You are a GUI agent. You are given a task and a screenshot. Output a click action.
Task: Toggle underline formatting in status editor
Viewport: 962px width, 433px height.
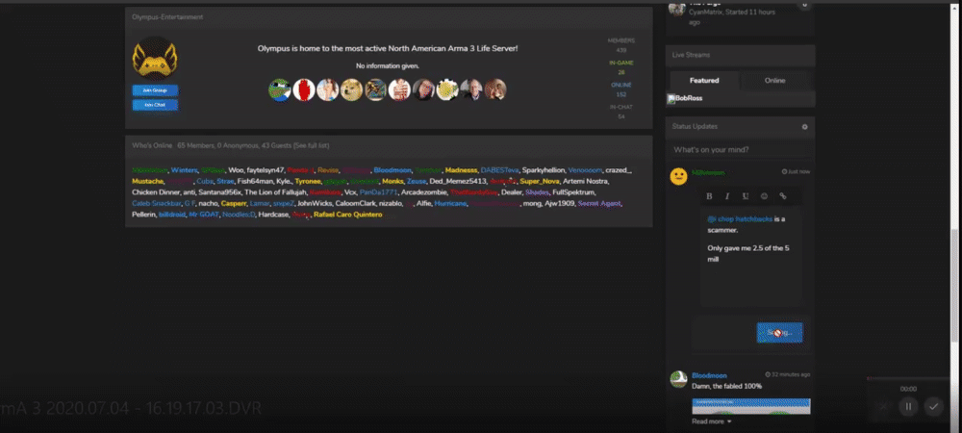point(746,196)
